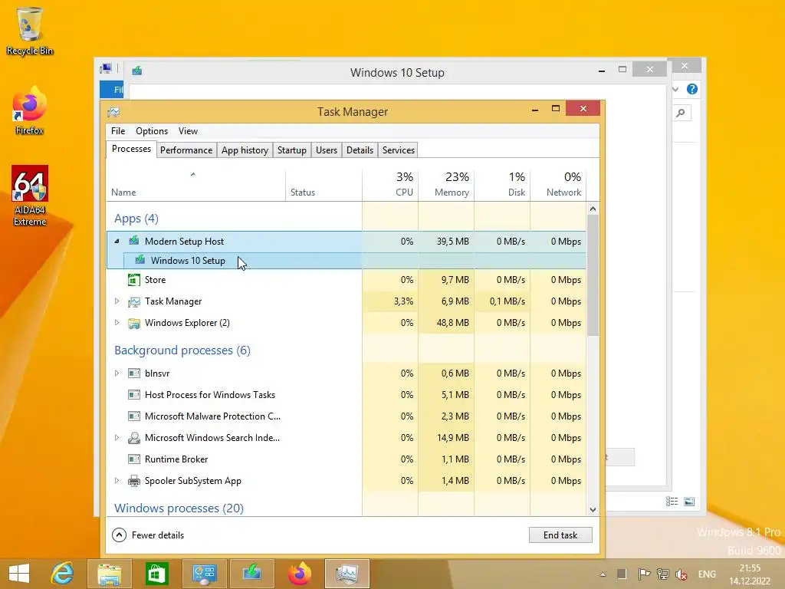The height and width of the screenshot is (589, 785).
Task: Click the Runtime Broker process icon
Action: pos(133,459)
